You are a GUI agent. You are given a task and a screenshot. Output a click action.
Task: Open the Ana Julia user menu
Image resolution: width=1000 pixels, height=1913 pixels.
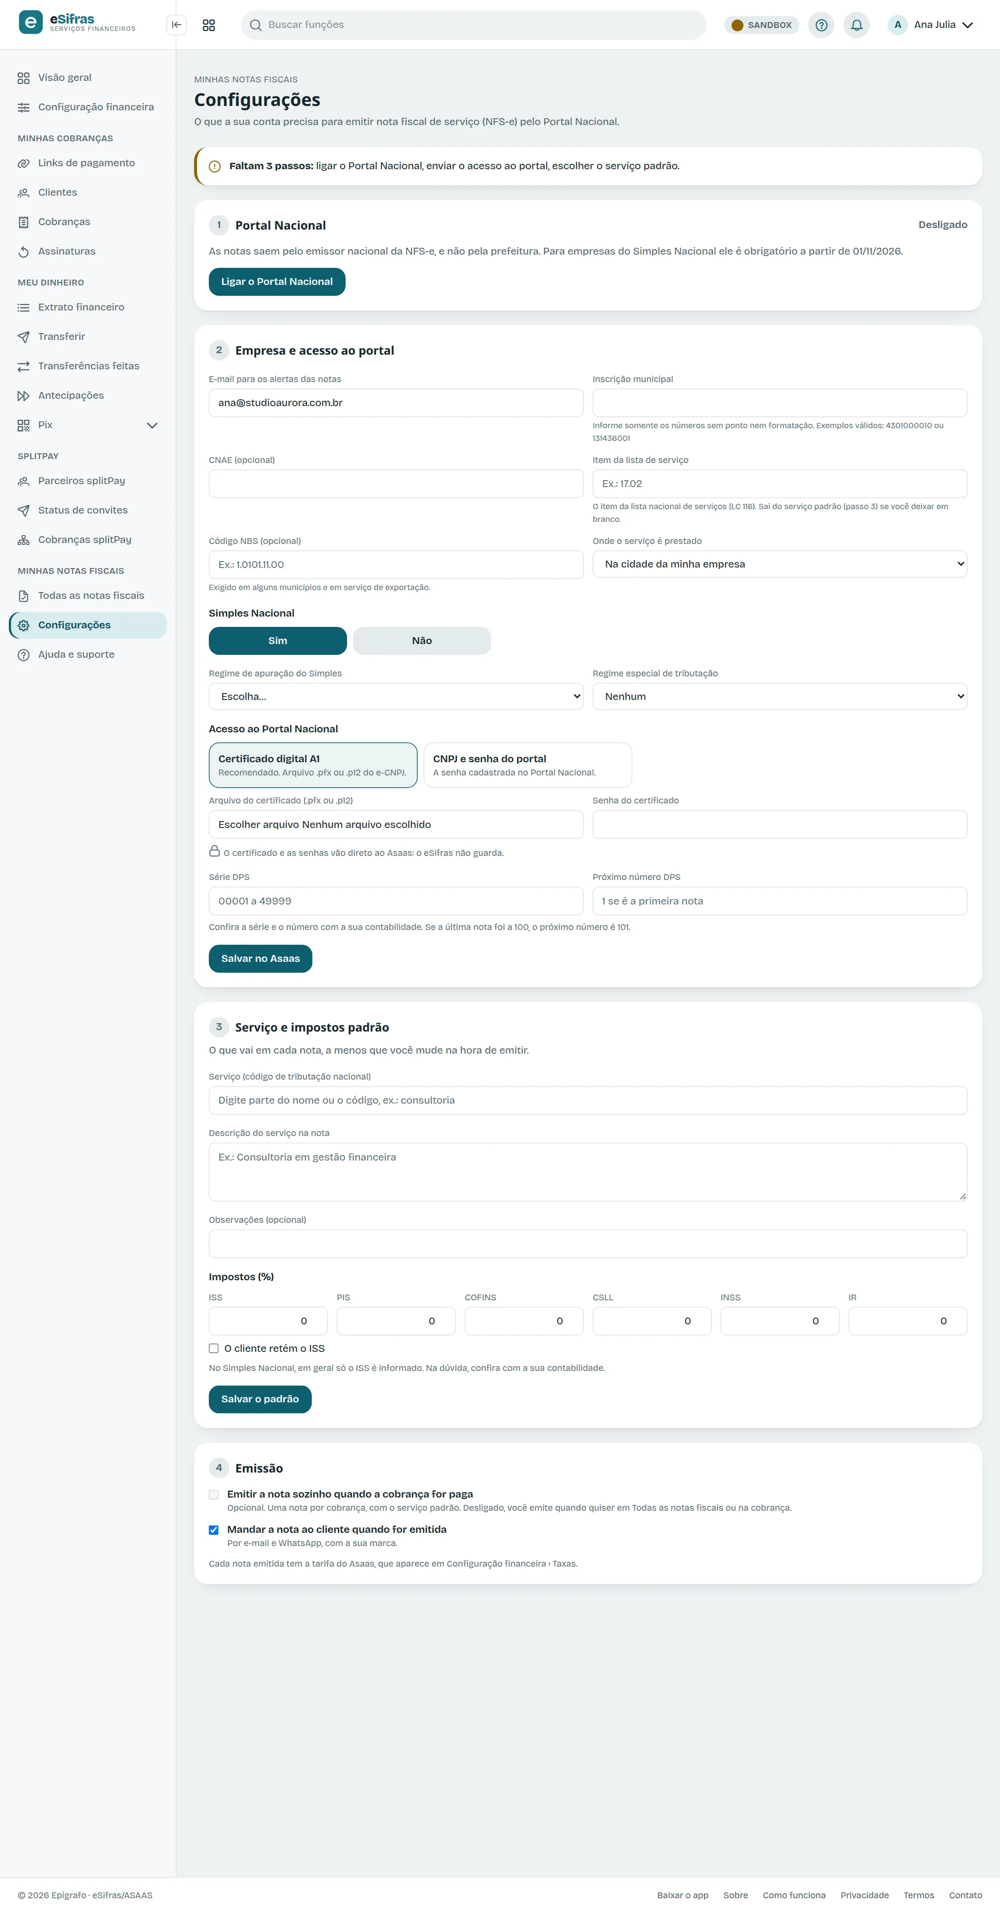[x=931, y=25]
